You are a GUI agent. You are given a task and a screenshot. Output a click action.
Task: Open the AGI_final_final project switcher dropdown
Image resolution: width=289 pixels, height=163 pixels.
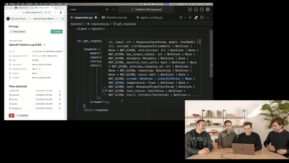[29, 18]
